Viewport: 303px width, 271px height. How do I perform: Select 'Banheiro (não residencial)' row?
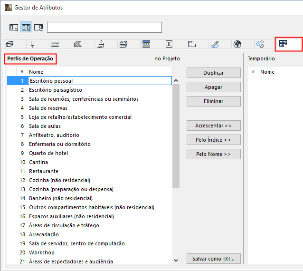tap(89, 198)
